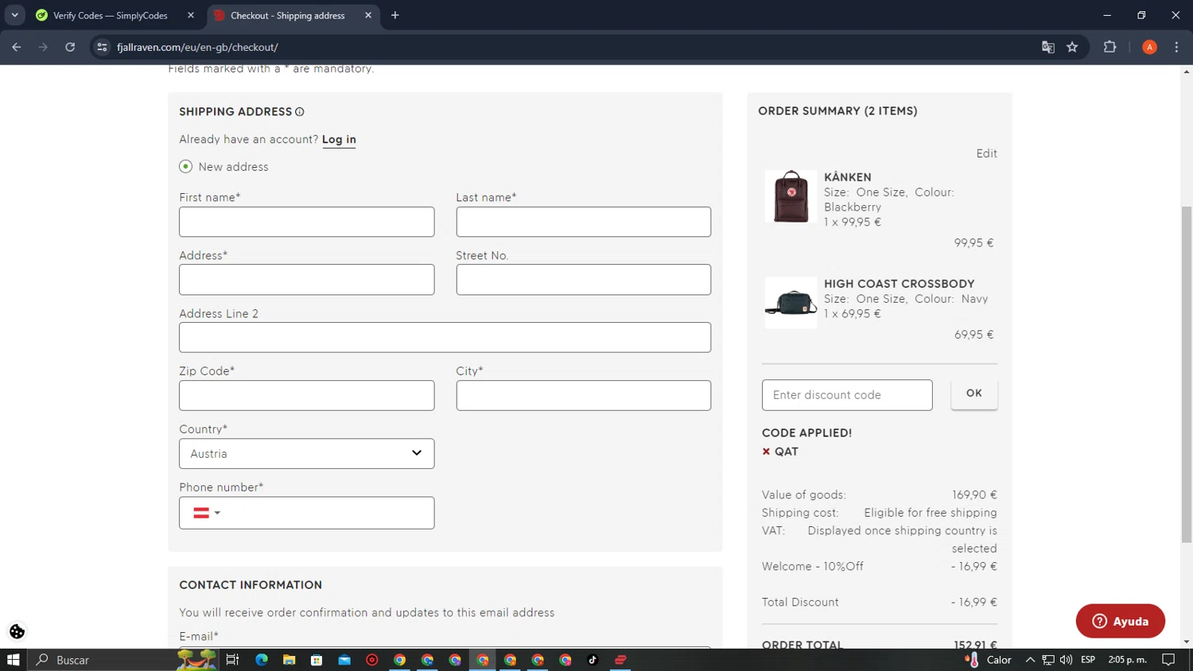
Task: Click the ESP language indicator
Action: [x=1088, y=660]
